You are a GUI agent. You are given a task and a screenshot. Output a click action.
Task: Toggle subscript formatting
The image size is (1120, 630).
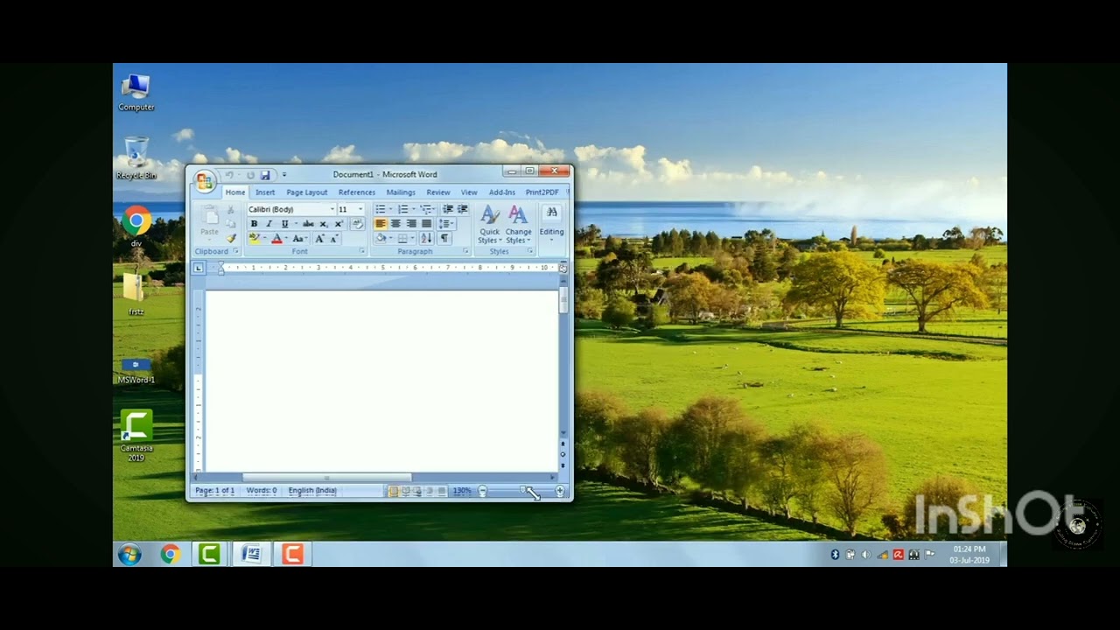coord(324,223)
